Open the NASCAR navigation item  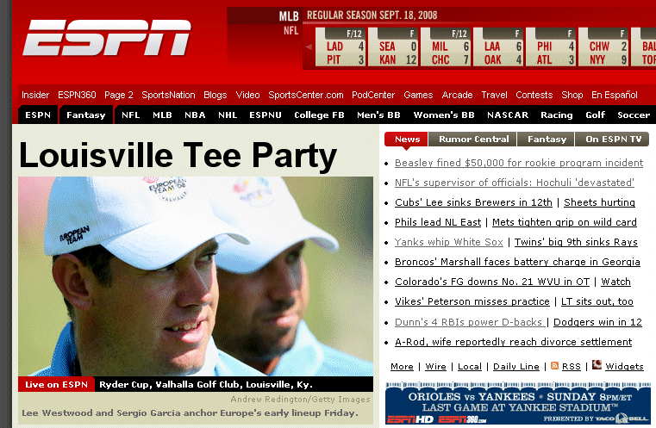508,115
